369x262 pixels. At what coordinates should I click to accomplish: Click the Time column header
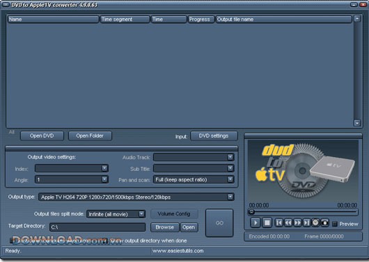168,19
